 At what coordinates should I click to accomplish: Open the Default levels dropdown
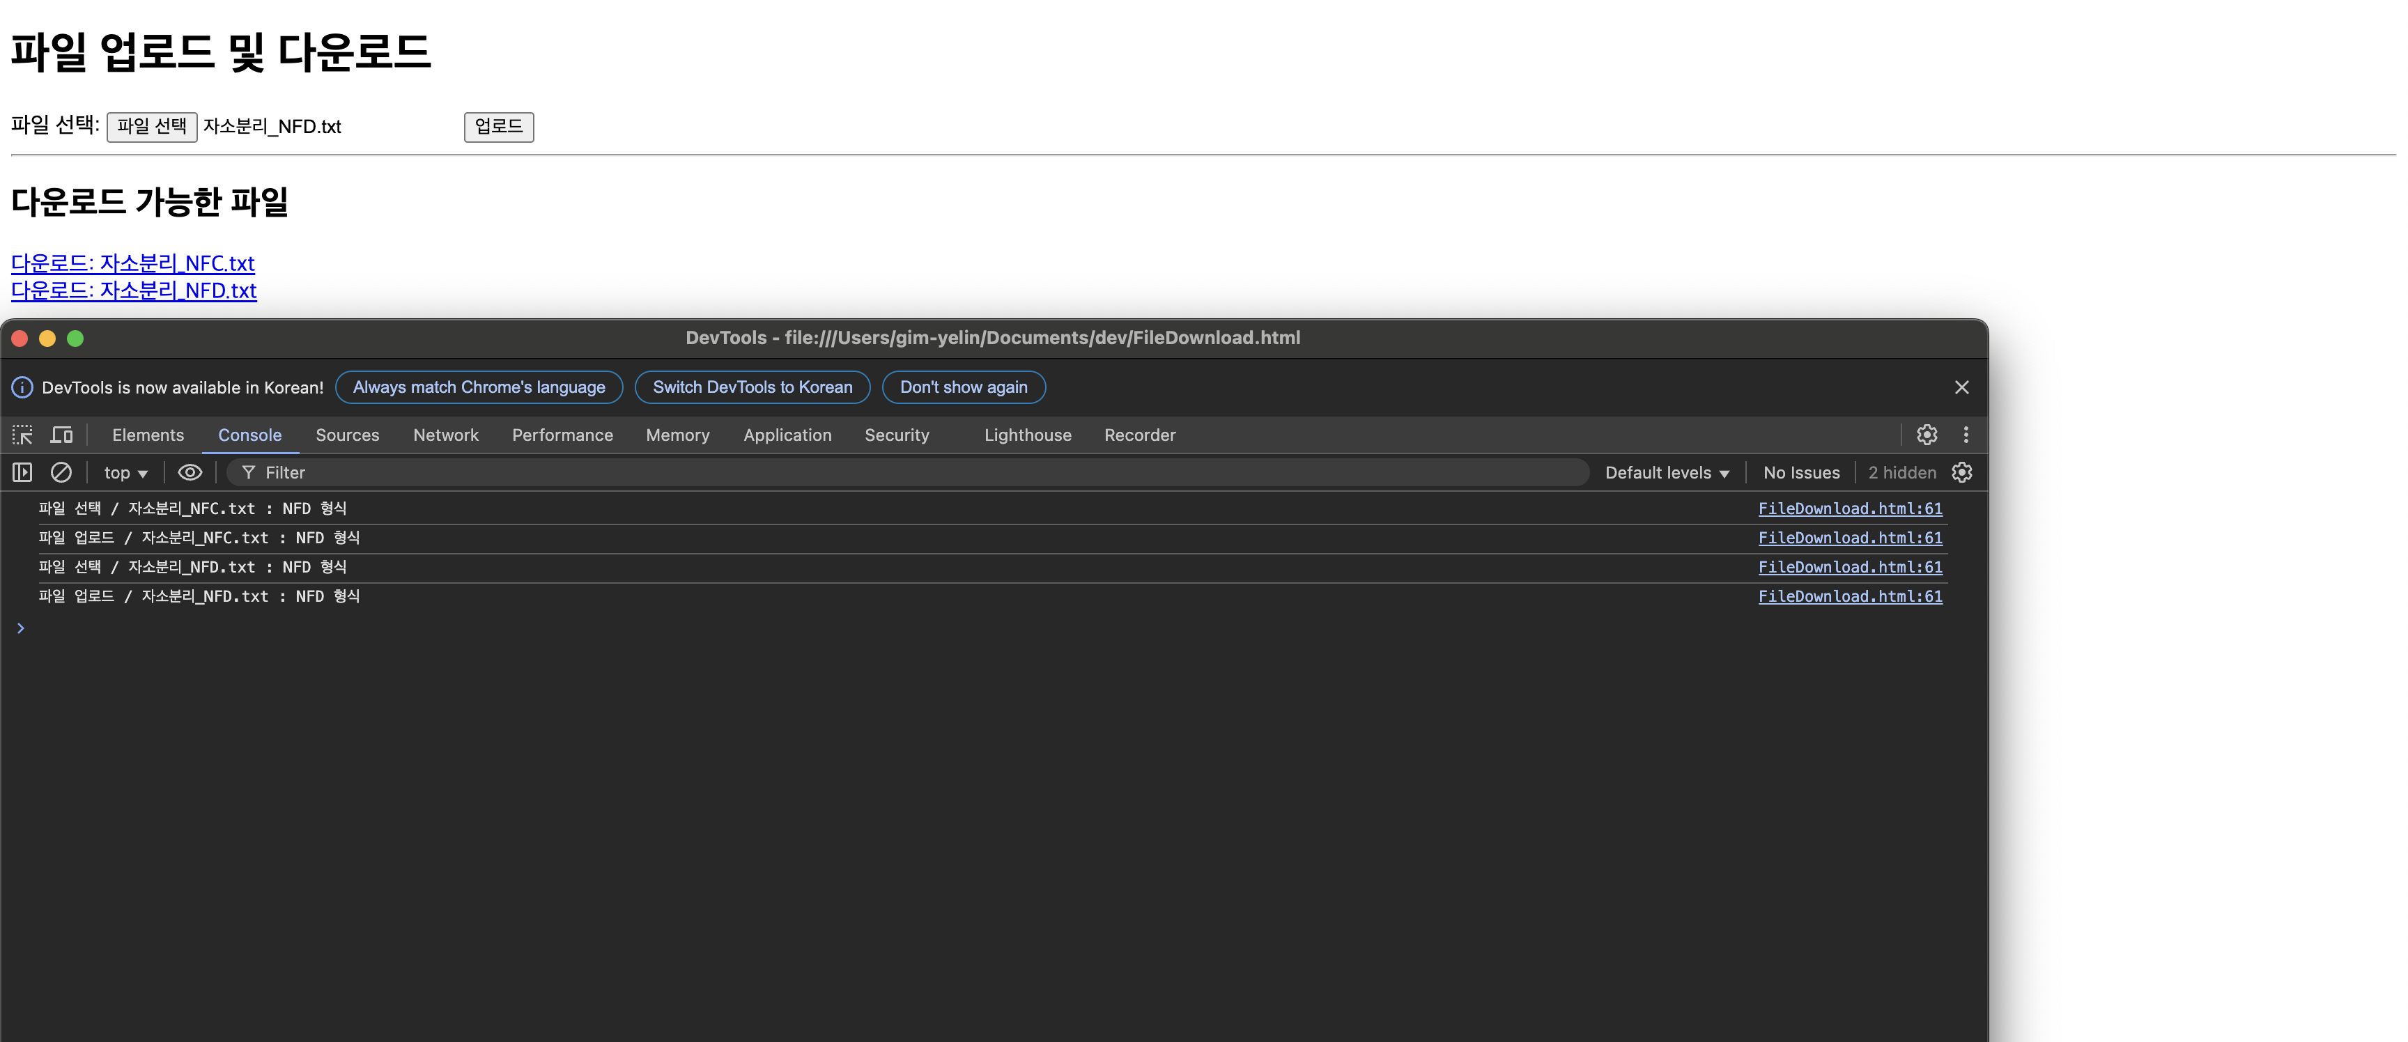coord(1667,473)
